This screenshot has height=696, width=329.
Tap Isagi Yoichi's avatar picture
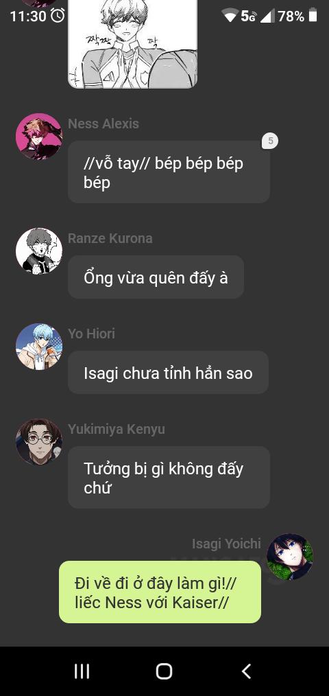tap(290, 557)
